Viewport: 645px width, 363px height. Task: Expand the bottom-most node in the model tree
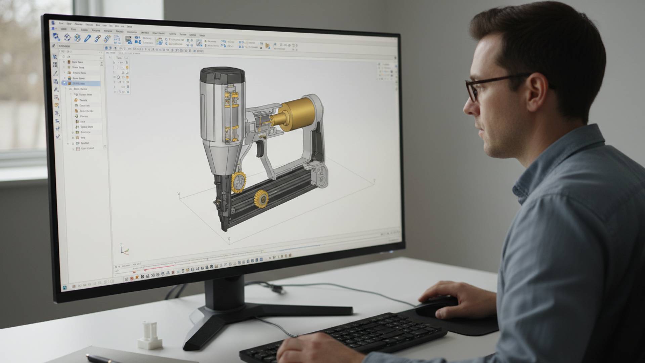click(73, 148)
